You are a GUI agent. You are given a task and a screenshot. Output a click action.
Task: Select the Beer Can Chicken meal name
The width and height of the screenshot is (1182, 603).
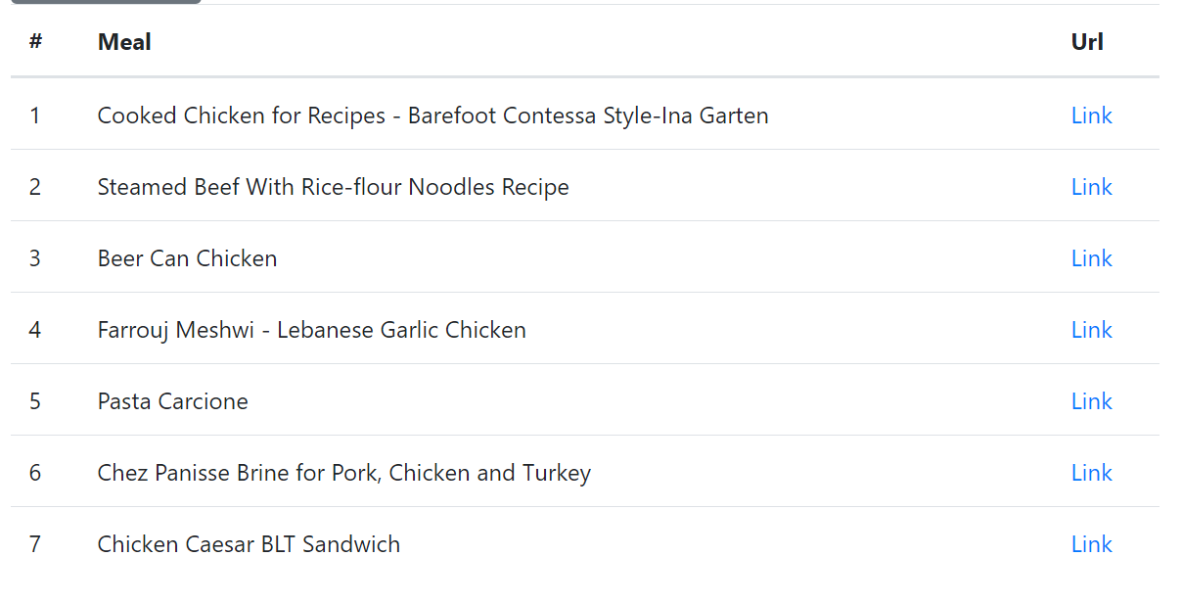(187, 258)
